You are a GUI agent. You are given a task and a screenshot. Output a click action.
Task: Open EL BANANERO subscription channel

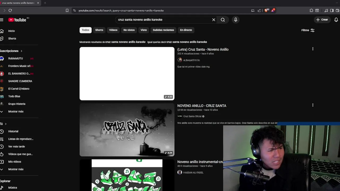(19, 73)
